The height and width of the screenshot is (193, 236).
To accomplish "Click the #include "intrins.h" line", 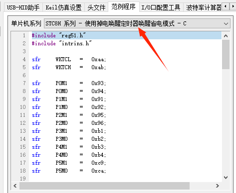I will point(61,43).
